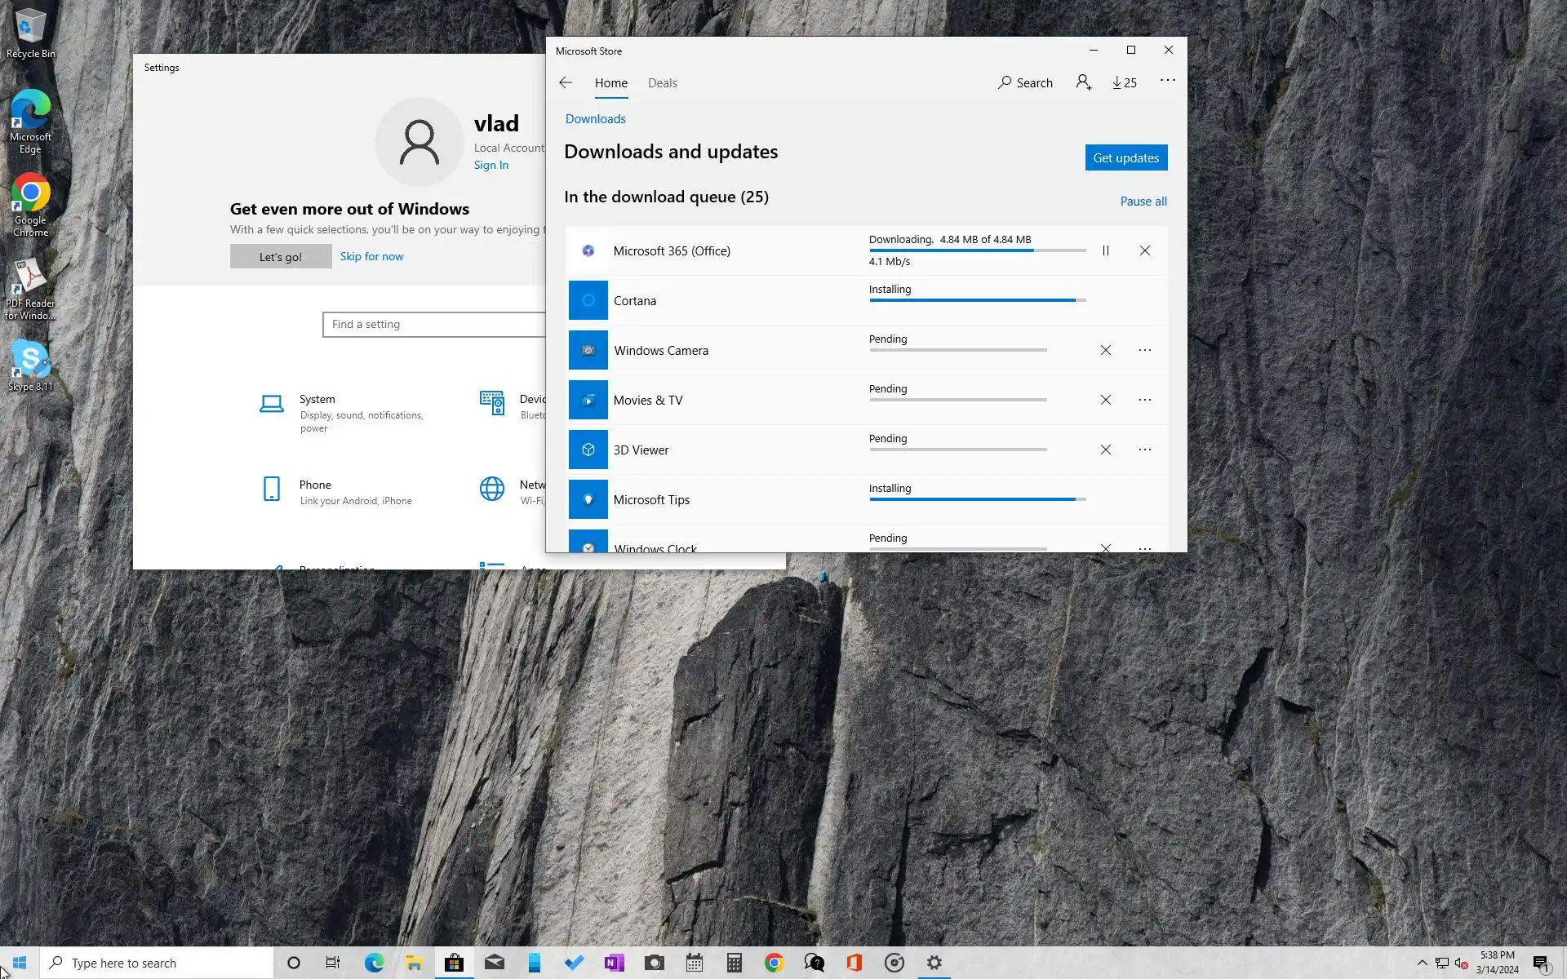Click the Find a setting search box
This screenshot has width=1567, height=979.
[x=433, y=324]
